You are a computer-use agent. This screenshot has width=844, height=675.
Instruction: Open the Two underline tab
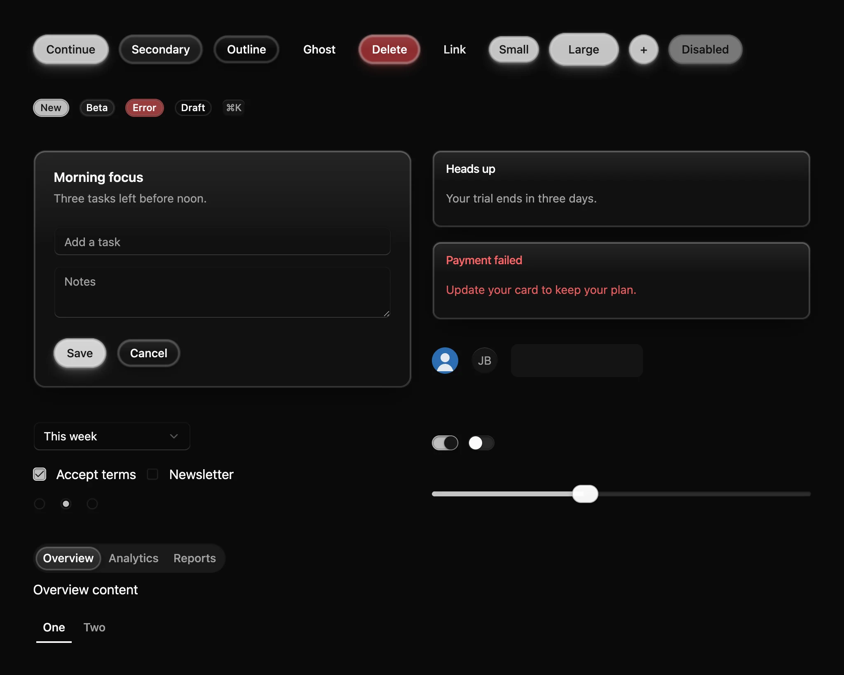pos(94,627)
